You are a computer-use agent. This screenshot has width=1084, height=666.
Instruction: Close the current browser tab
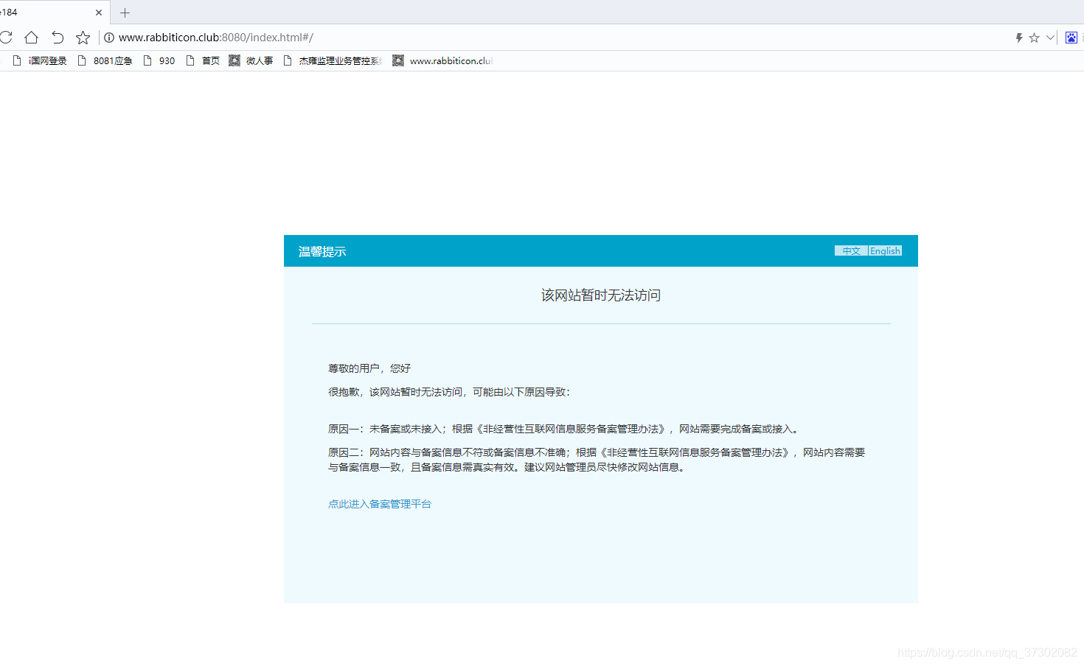pos(99,13)
